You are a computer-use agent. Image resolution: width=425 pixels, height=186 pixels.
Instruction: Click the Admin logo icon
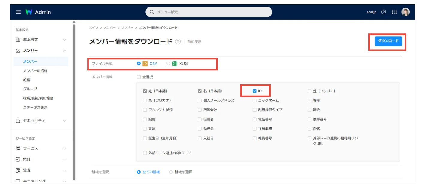pyautogui.click(x=29, y=12)
